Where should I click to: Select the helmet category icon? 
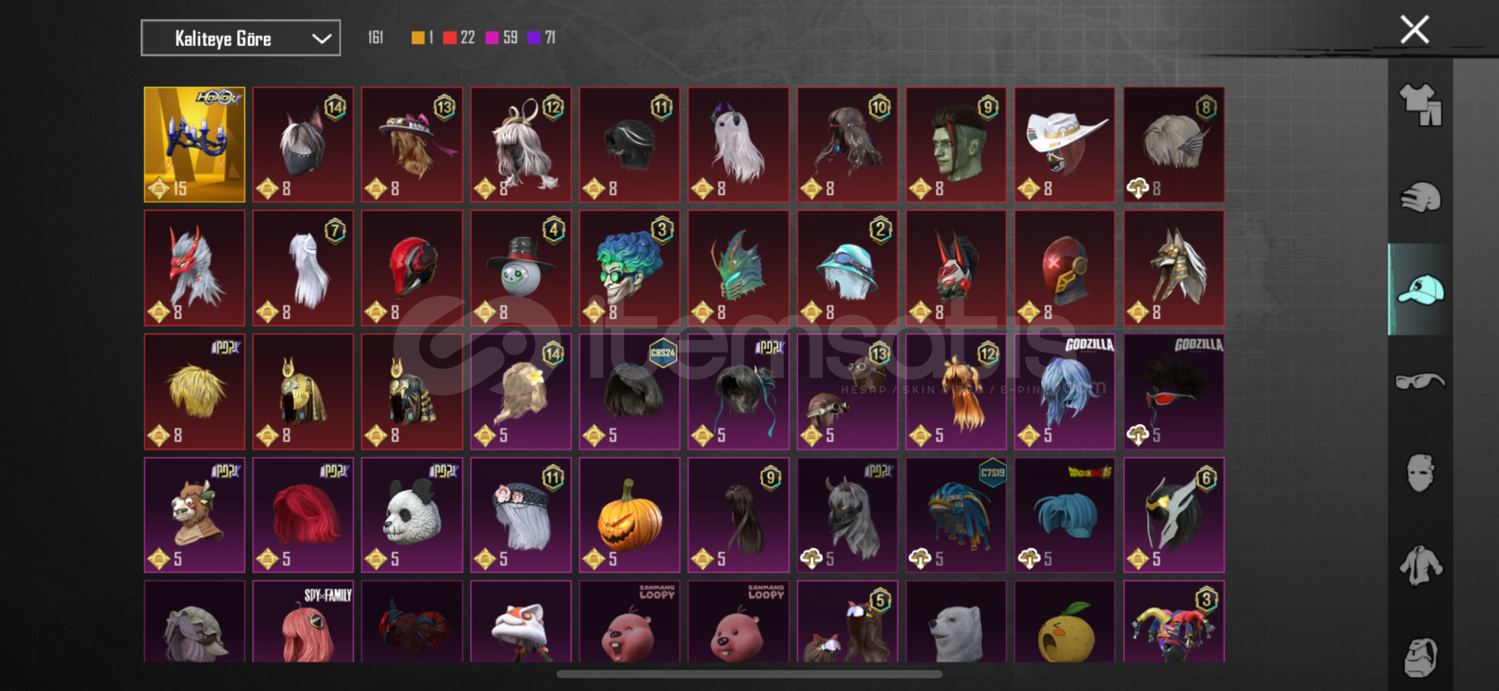tap(1420, 197)
